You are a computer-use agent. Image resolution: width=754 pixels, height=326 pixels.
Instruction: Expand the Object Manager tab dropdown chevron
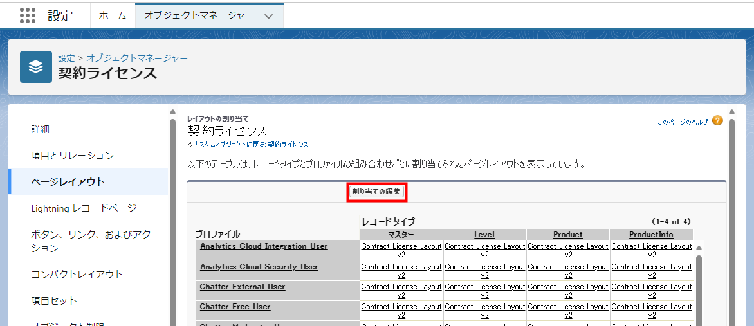(269, 16)
